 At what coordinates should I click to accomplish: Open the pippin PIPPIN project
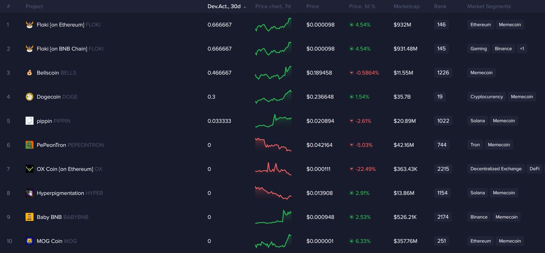[x=54, y=121]
